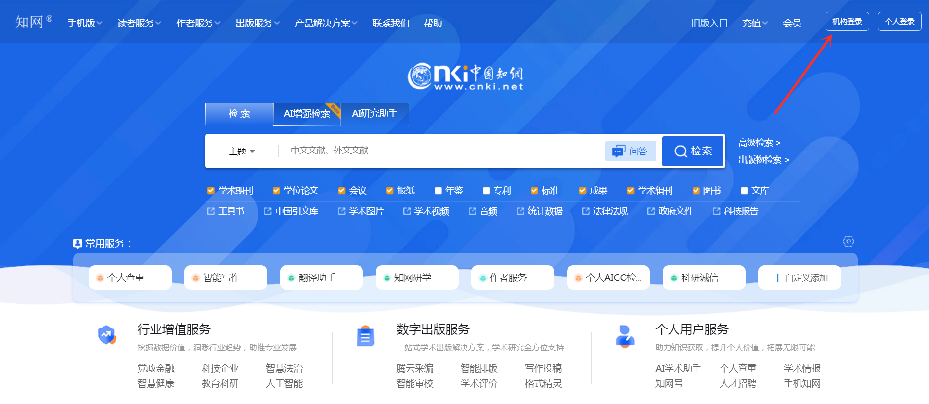The height and width of the screenshot is (404, 929).
Task: Open 高级检索 link
Action: [x=759, y=143]
